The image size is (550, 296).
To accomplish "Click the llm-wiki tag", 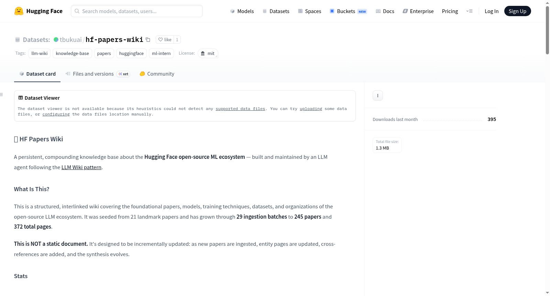I will click(40, 53).
